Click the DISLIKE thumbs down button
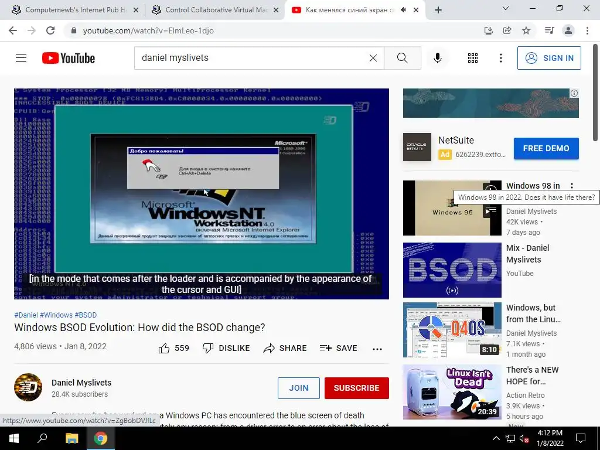Viewport: 600px width, 450px height. pos(226,348)
